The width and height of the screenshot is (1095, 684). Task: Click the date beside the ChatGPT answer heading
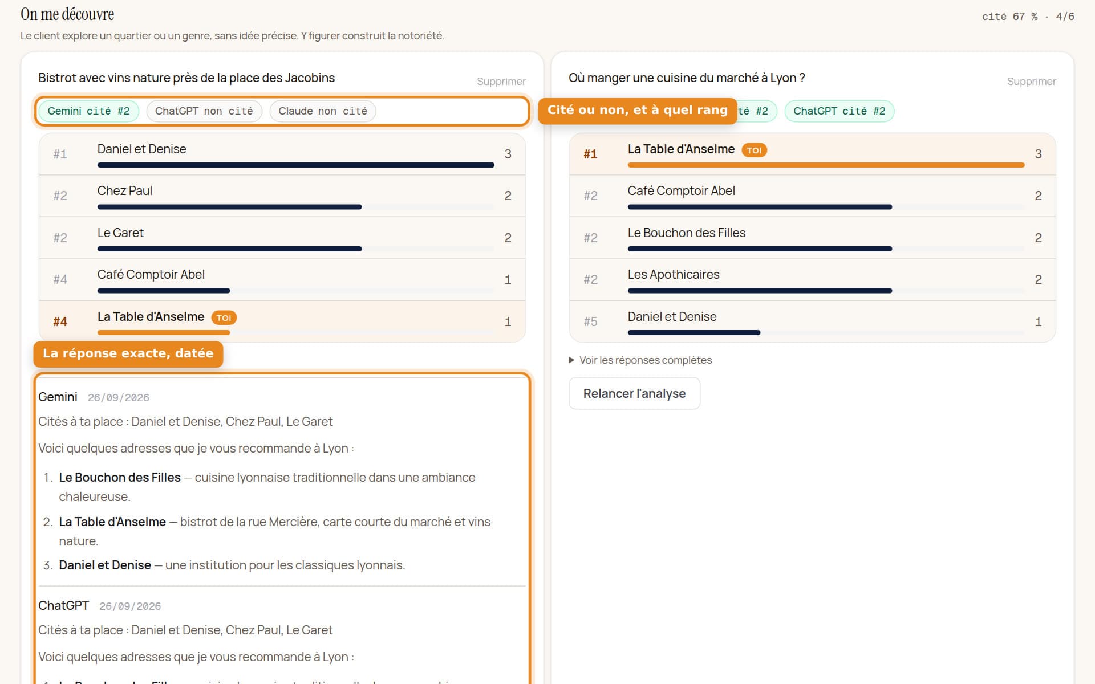coord(130,606)
